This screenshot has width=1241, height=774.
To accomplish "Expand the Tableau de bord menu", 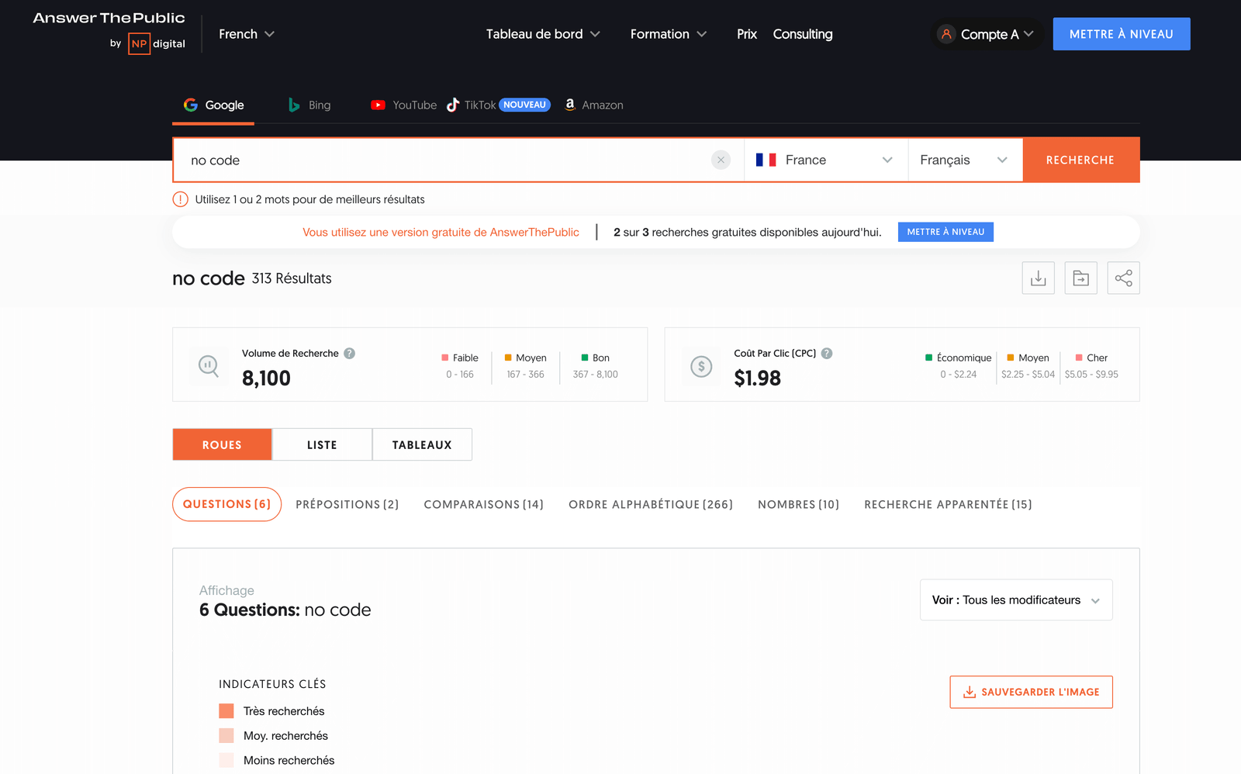I will [x=543, y=34].
